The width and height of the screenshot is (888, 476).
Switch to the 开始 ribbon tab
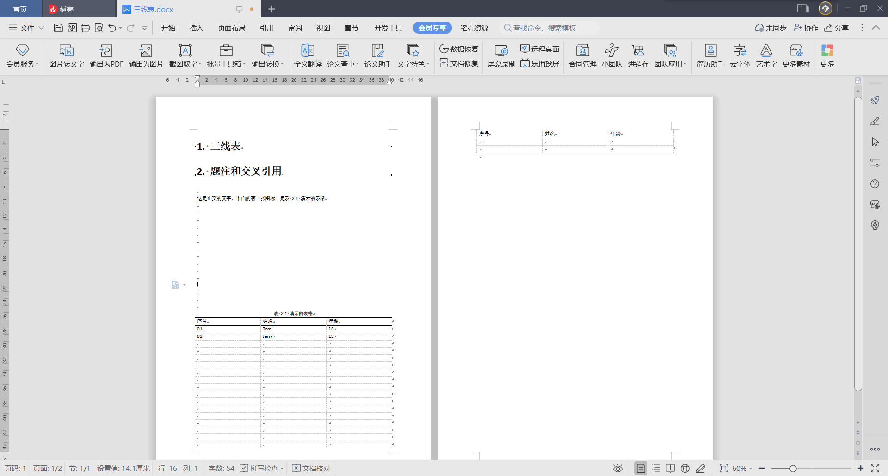click(168, 28)
